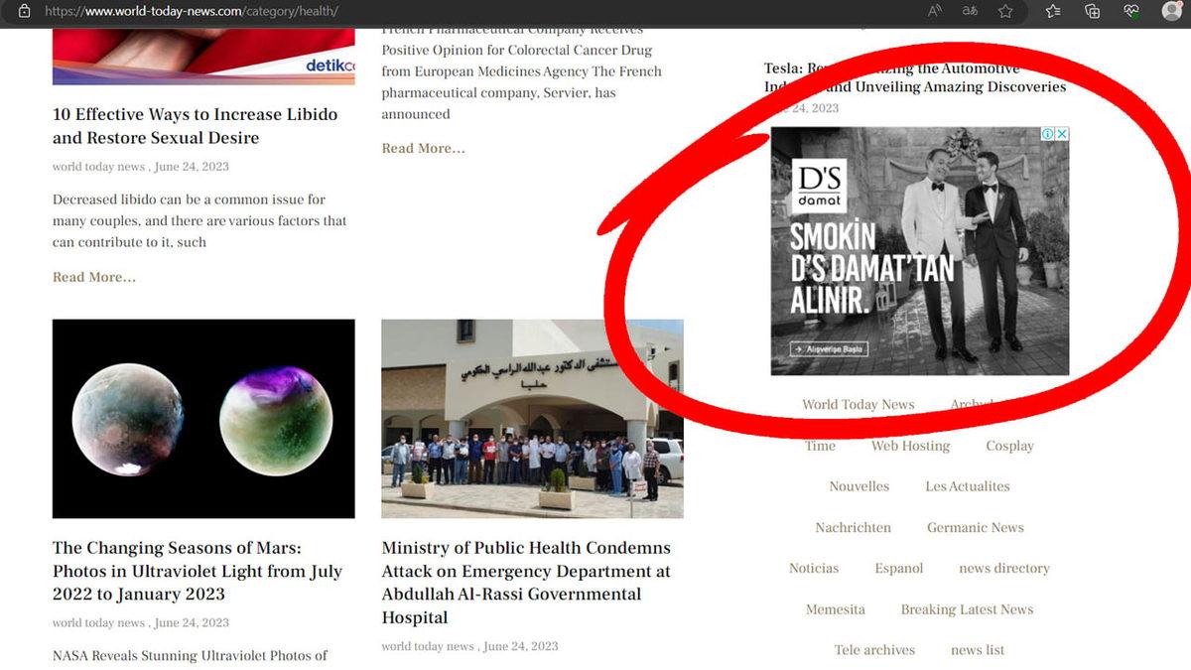Open the user profile avatar

coord(1172,11)
